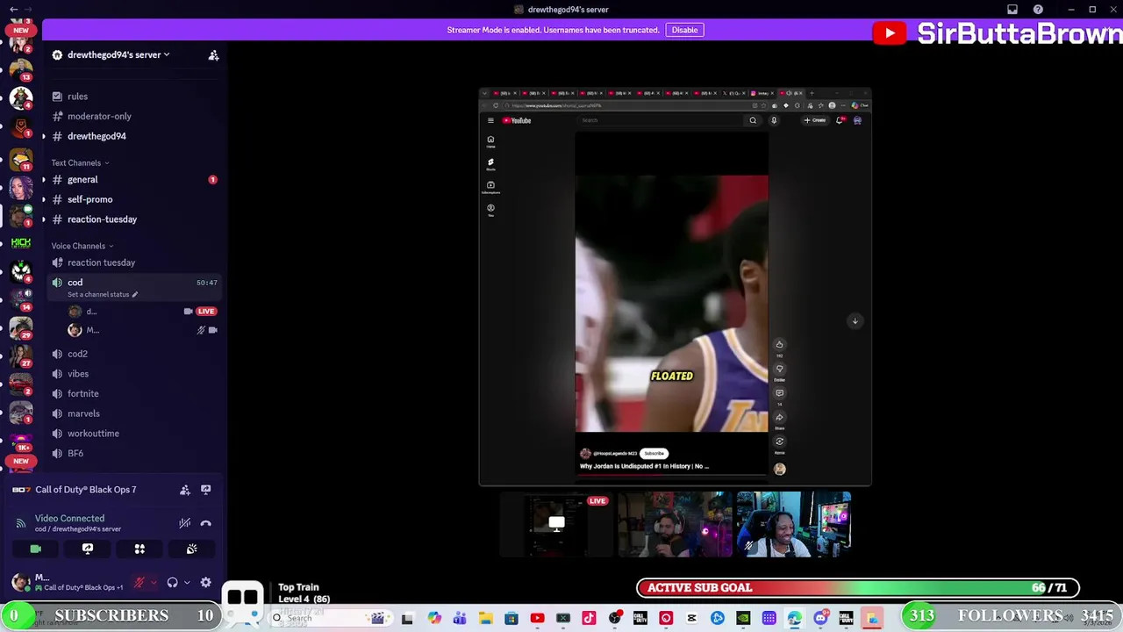Image resolution: width=1123 pixels, height=632 pixels.
Task: Click the connection signal icon beside Video Connected
Action: (21, 523)
